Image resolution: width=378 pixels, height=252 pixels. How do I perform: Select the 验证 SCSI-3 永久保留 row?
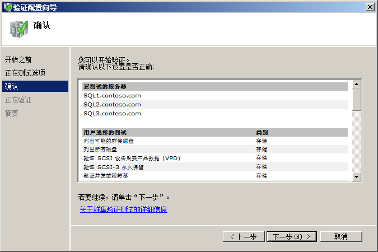tap(215, 167)
